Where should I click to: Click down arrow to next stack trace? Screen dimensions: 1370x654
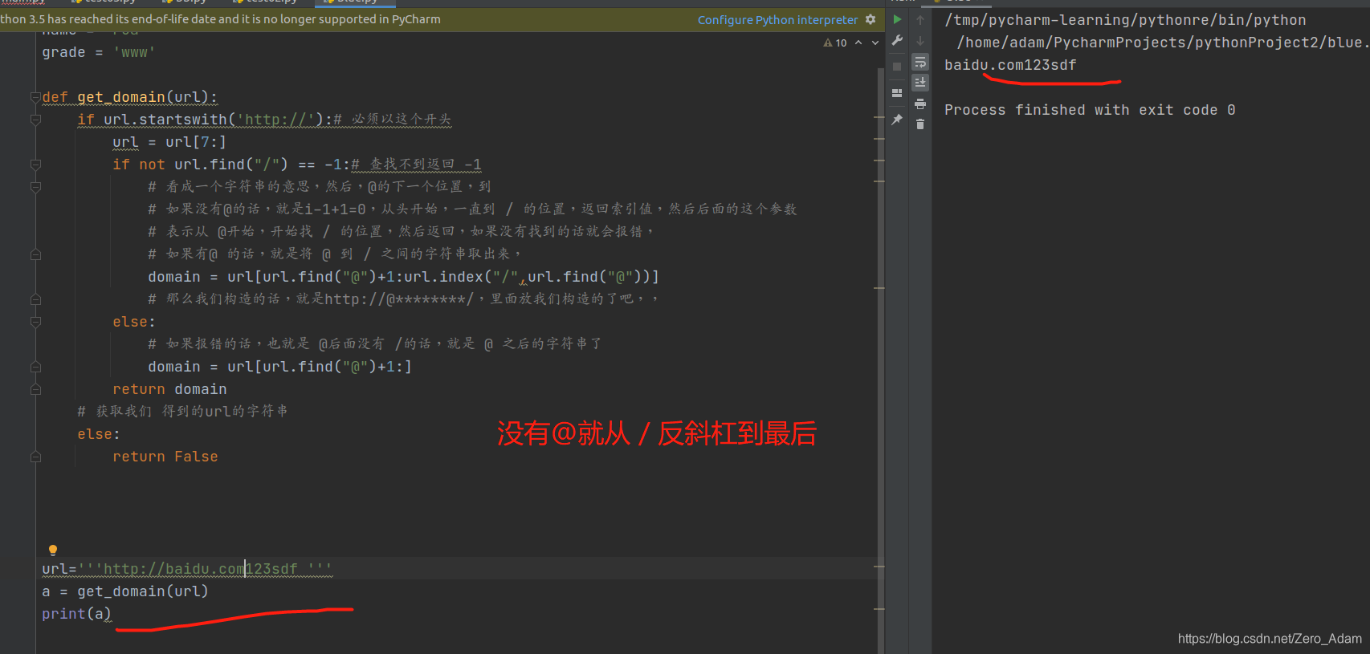point(920,40)
